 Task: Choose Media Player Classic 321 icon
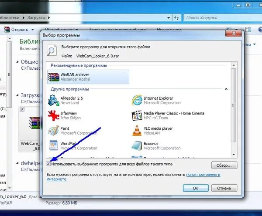(137, 115)
